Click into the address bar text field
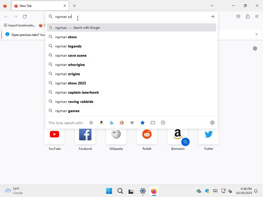The image size is (263, 197). [132, 17]
